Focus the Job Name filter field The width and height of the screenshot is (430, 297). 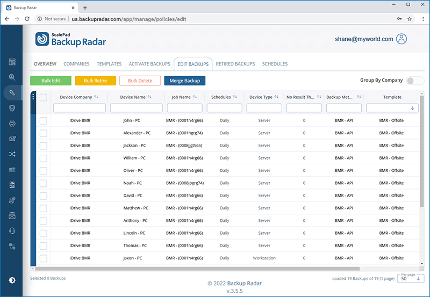[184, 108]
